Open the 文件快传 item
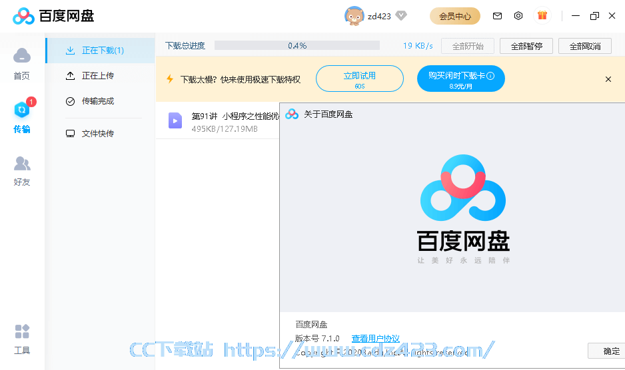 click(101, 133)
